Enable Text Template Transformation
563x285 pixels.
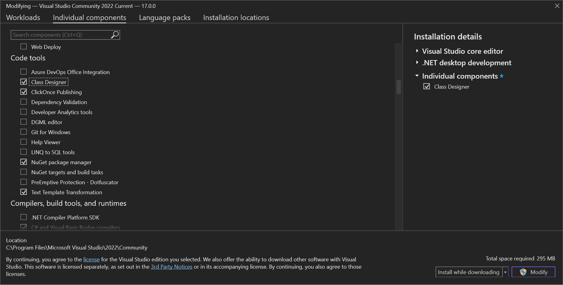tap(24, 192)
